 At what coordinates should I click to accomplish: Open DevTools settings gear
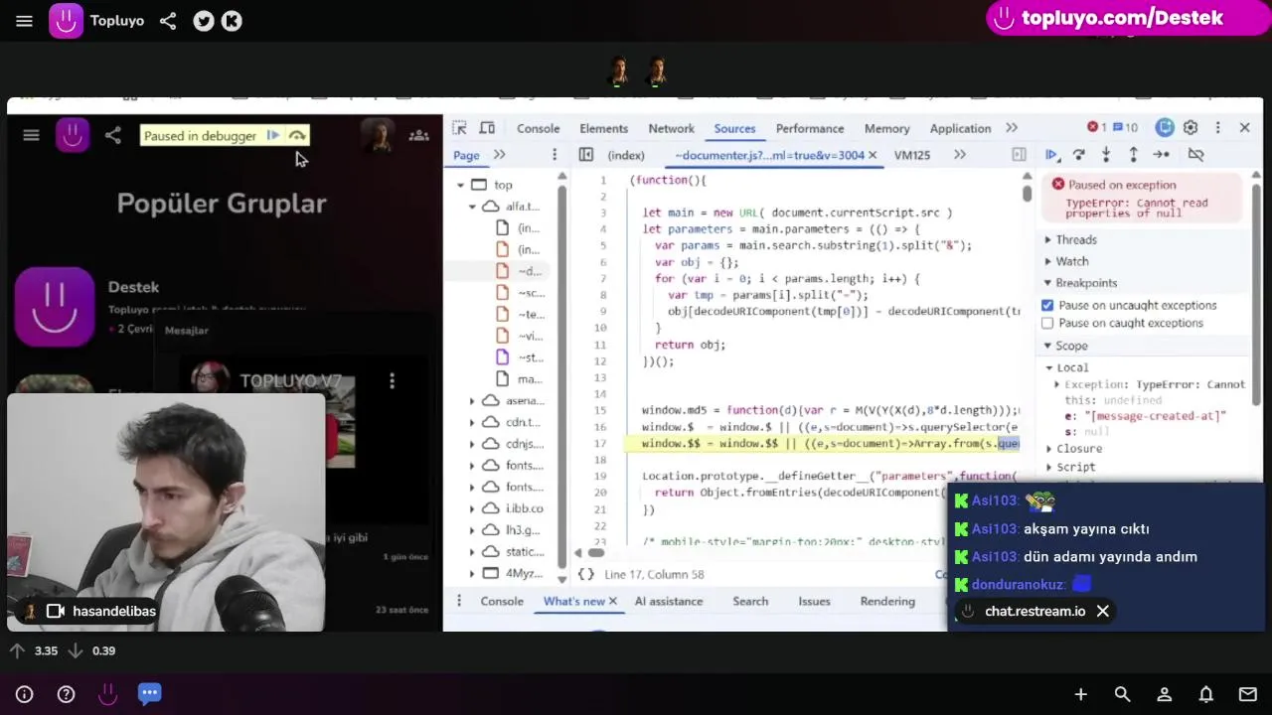coord(1191,128)
